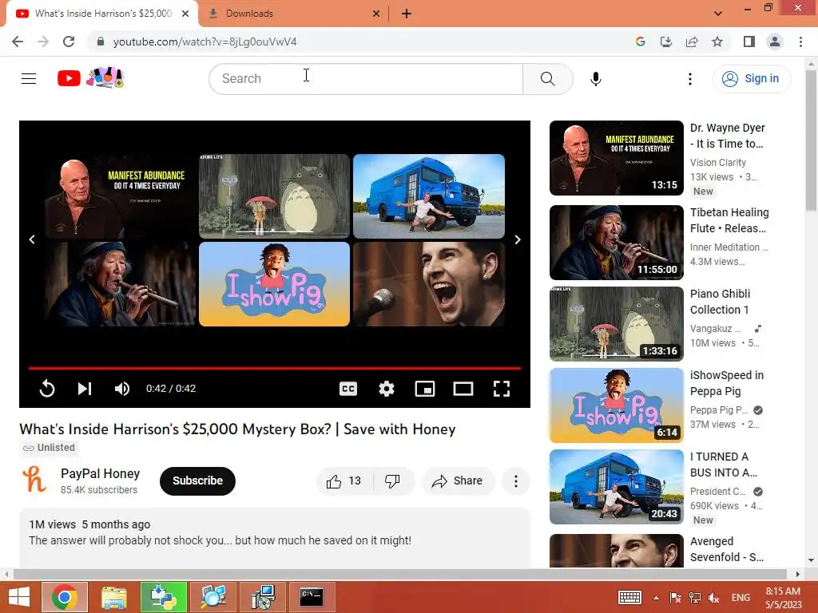The width and height of the screenshot is (818, 613).
Task: Open Piano Ghibli Collection 1 title
Action: [x=720, y=302]
